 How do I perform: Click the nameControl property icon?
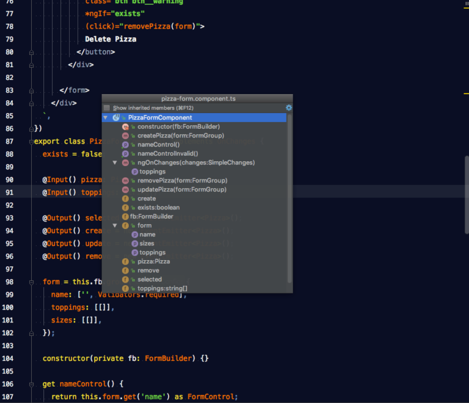point(125,145)
